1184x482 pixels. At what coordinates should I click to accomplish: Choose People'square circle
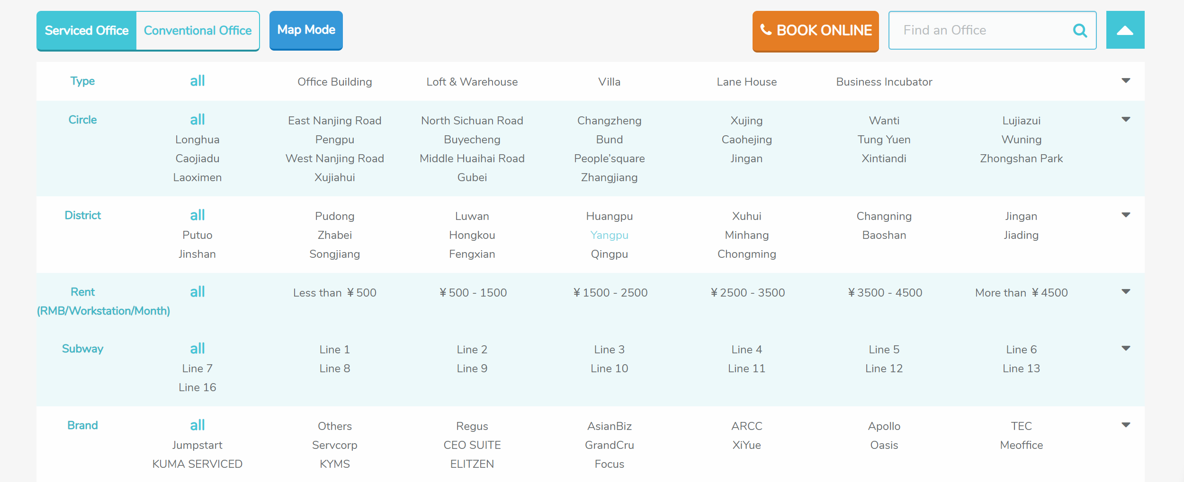coord(610,158)
